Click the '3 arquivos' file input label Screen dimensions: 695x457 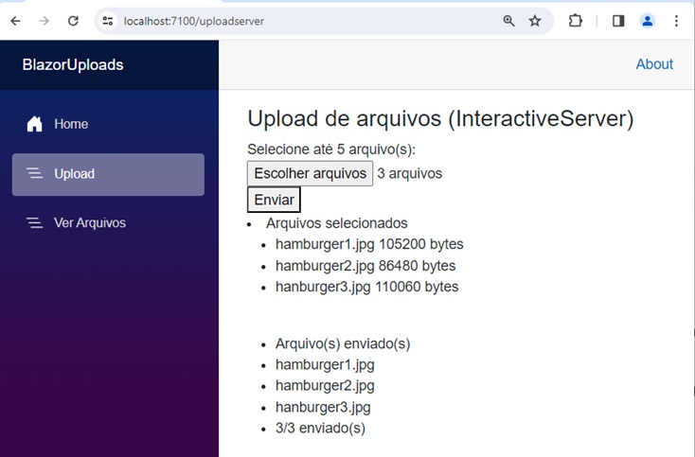coord(409,173)
